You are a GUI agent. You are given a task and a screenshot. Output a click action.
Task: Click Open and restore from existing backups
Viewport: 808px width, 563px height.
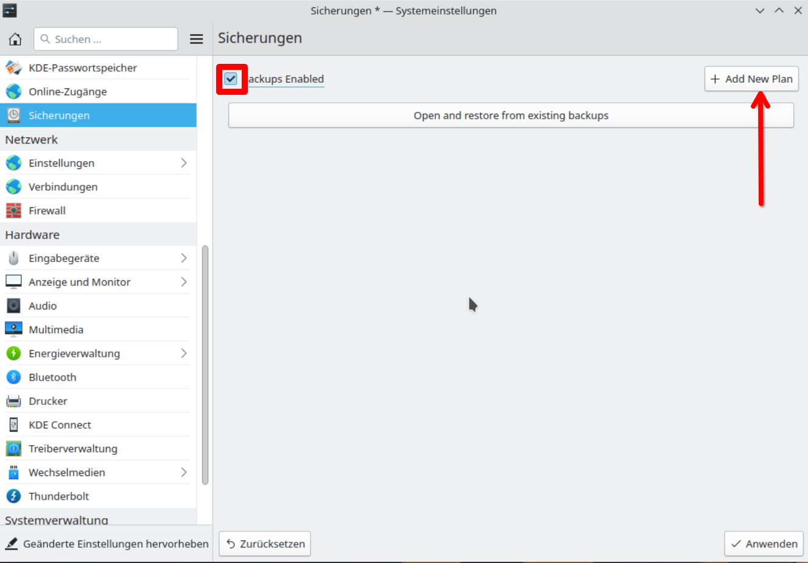coord(511,116)
